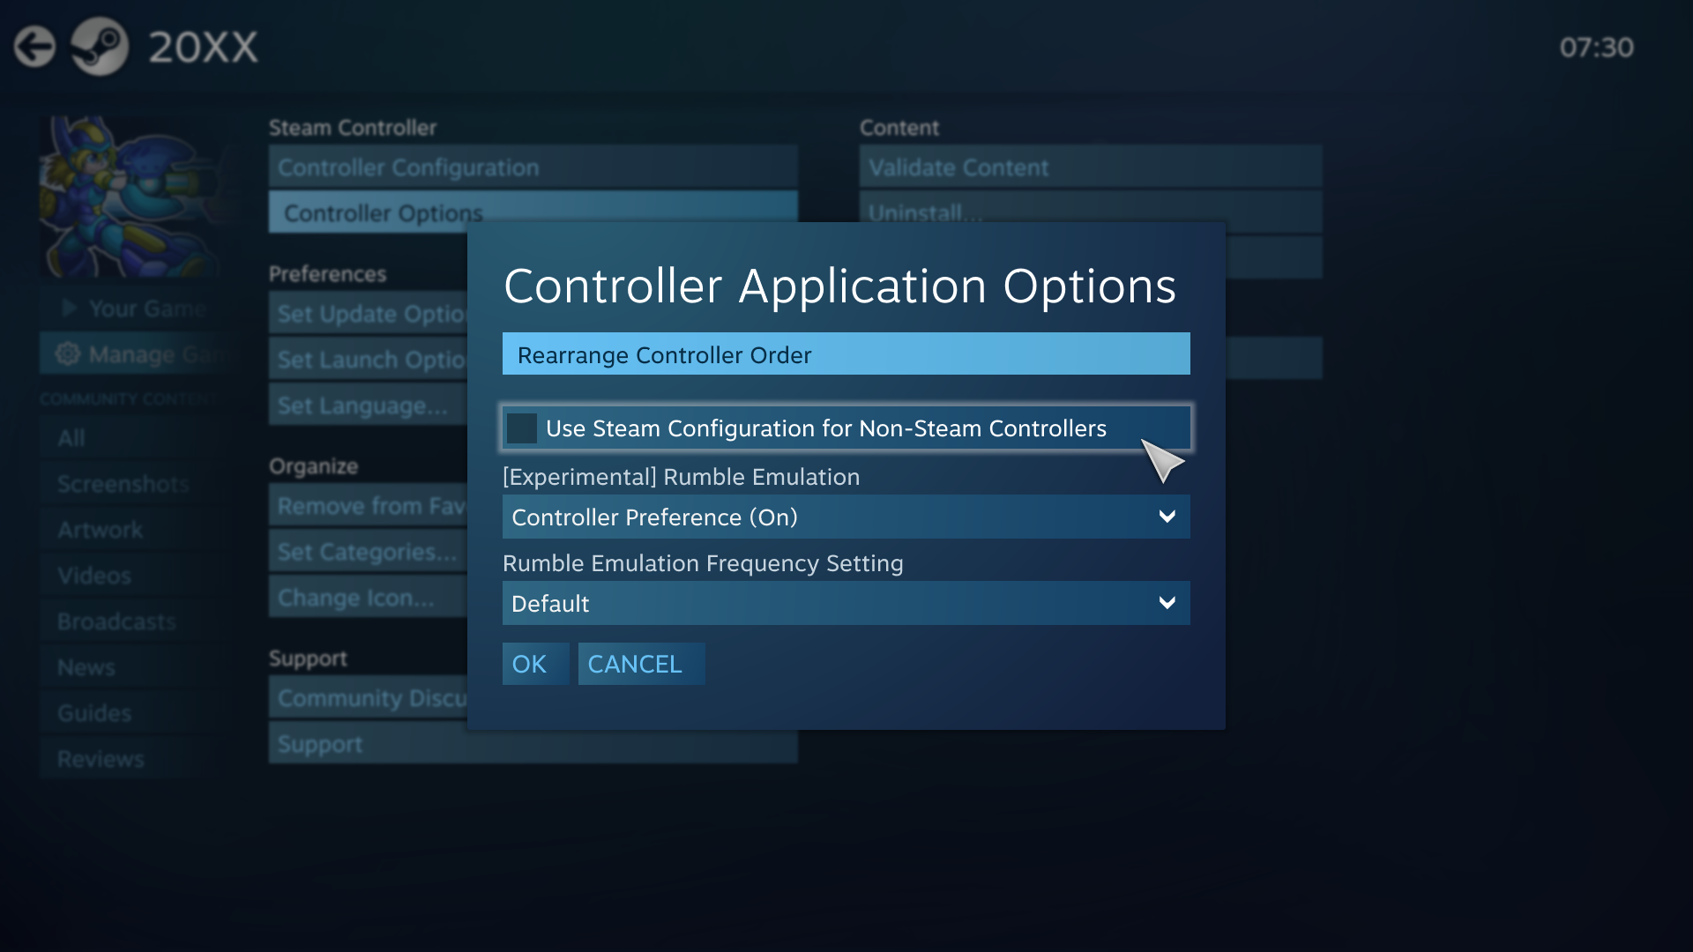Viewport: 1693px width, 952px height.
Task: Click the chevron on Controller Preference (On)
Action: pos(1167,517)
